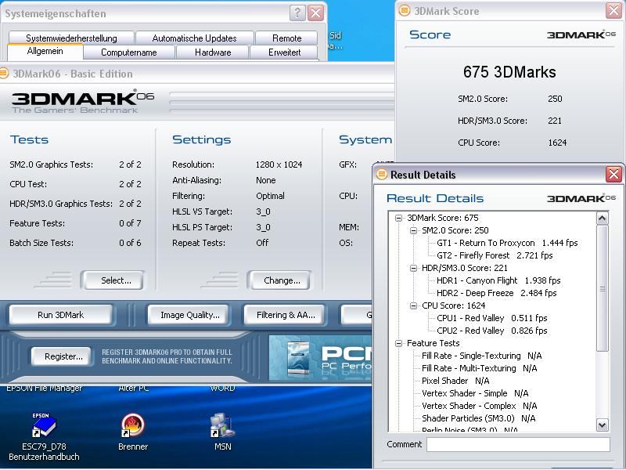
Task: Select HDR2 - Deep Freeze result row
Action: (496, 293)
